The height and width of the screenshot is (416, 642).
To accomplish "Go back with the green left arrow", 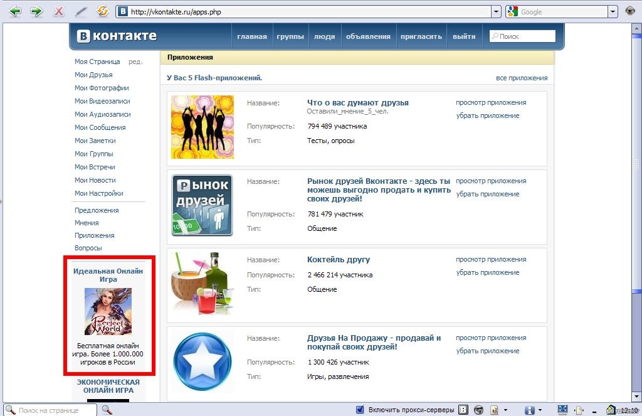I will click(x=15, y=11).
